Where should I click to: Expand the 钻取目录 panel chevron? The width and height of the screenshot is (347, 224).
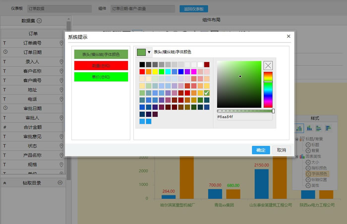click(x=5, y=183)
